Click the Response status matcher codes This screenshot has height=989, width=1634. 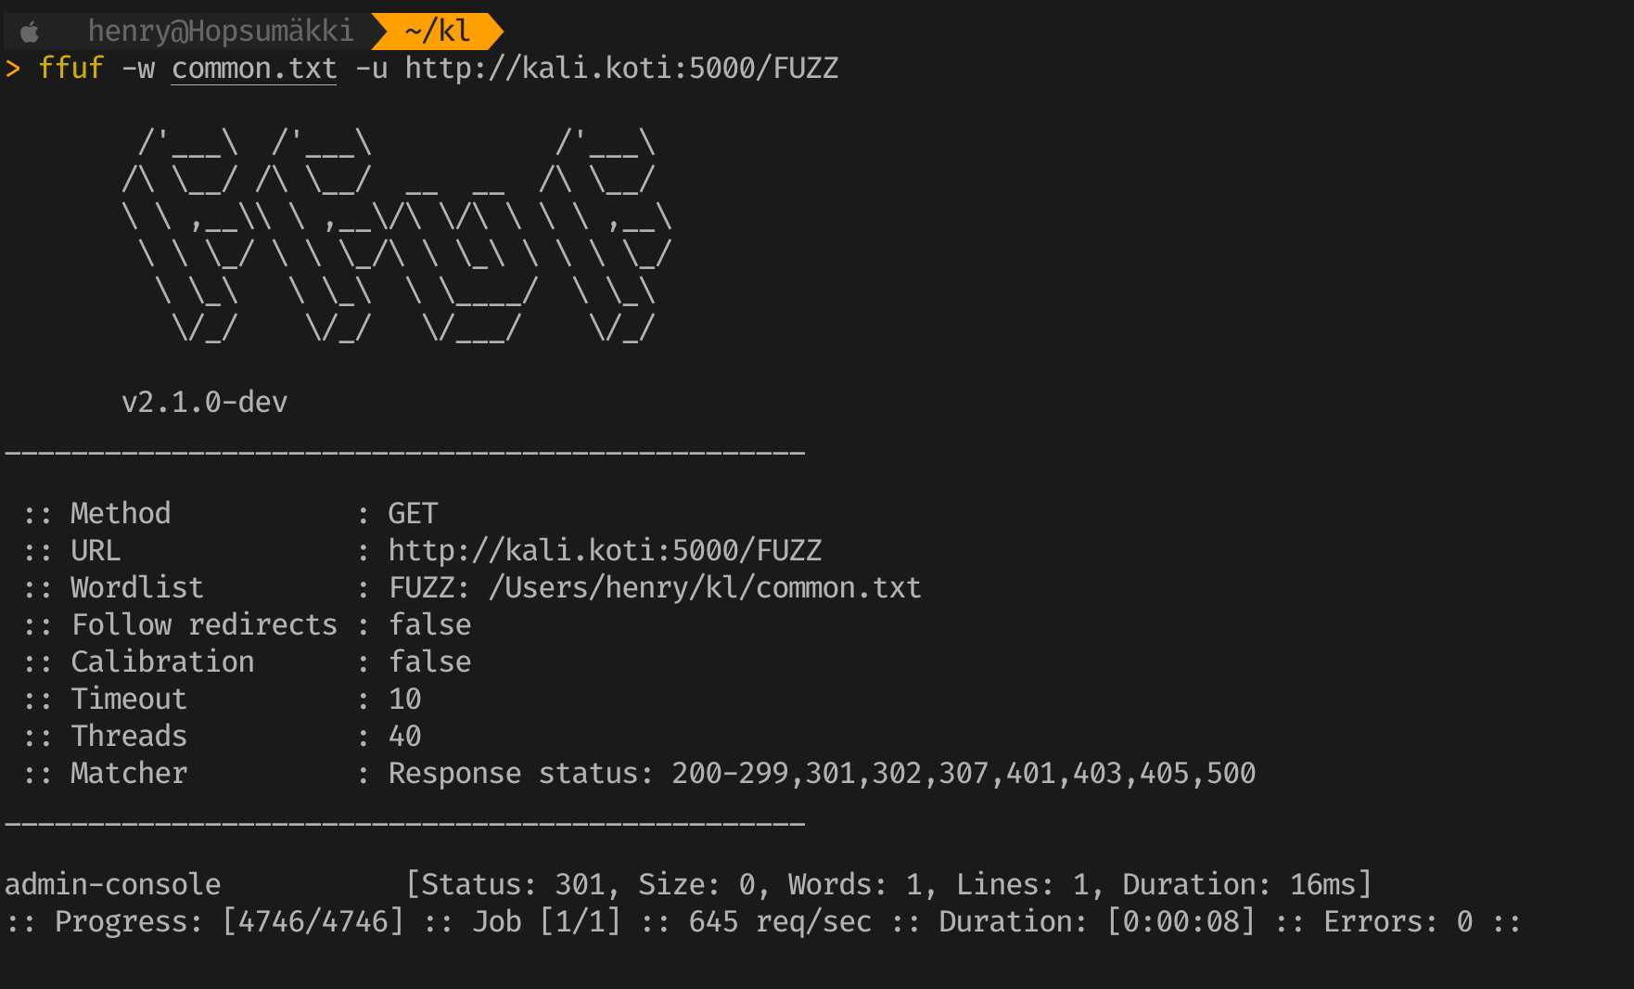(x=963, y=774)
